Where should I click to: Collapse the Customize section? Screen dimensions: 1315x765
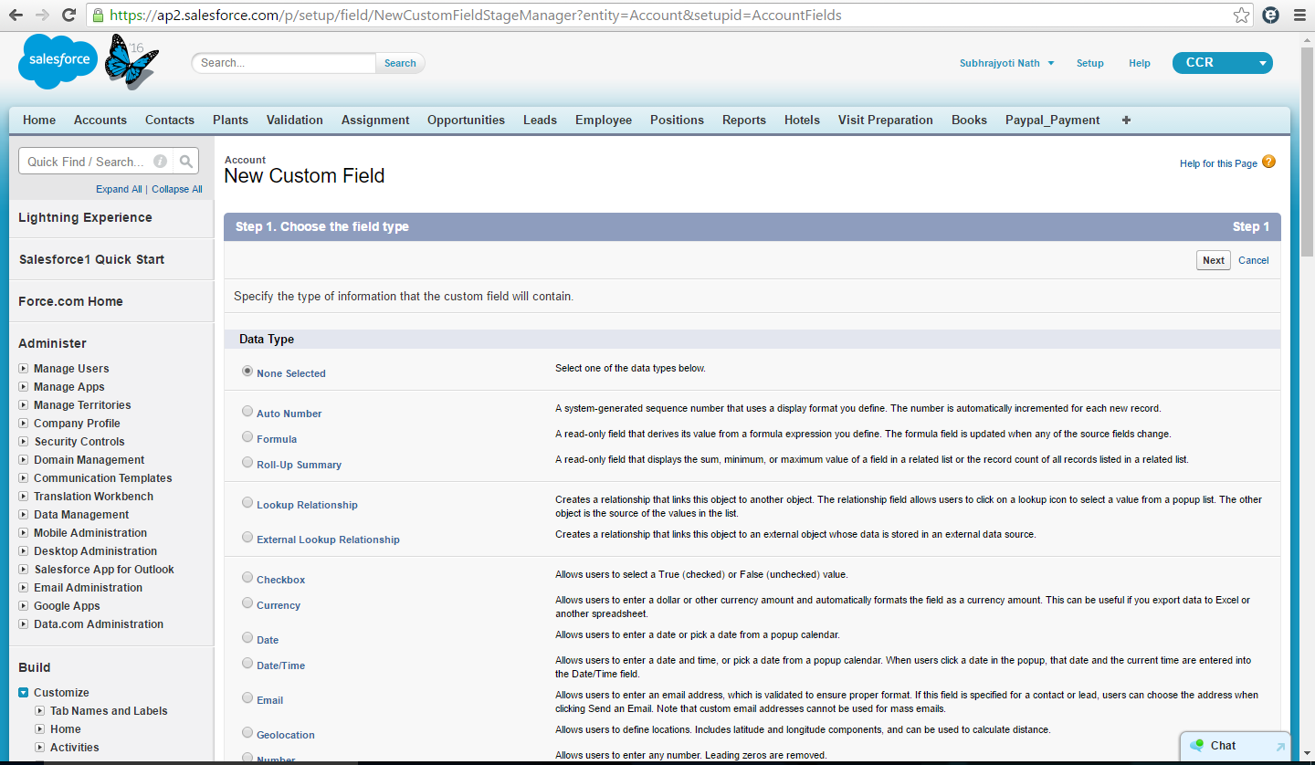tap(24, 693)
